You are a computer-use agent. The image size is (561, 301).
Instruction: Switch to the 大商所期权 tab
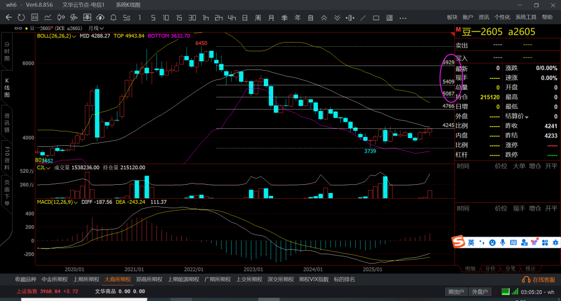(118, 279)
